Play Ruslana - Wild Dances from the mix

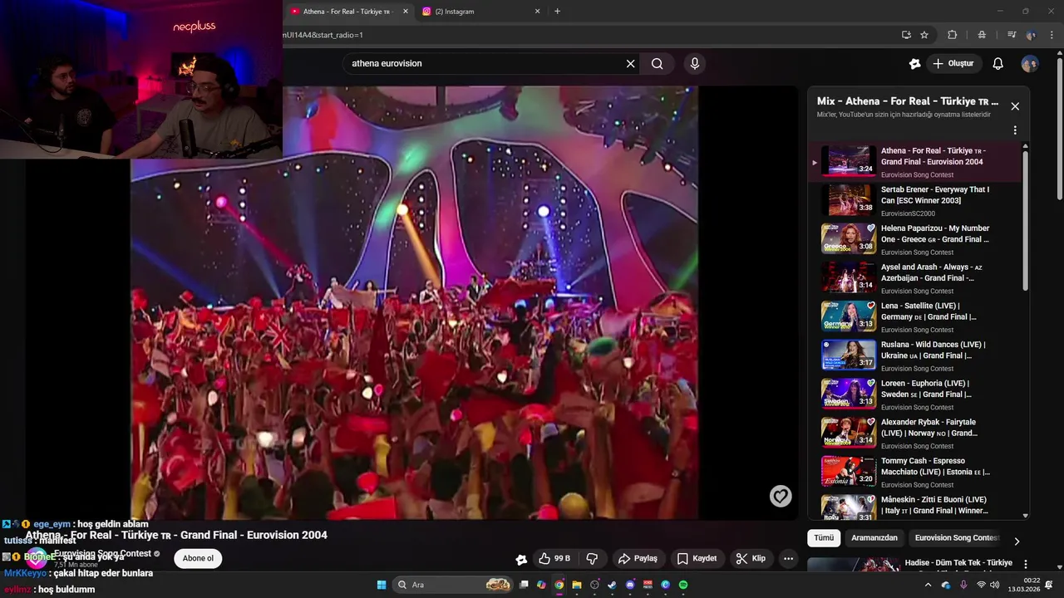click(914, 355)
